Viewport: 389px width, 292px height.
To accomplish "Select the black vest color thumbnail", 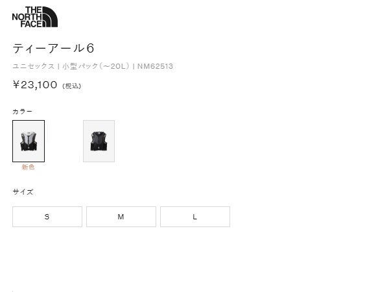I will coord(99,141).
